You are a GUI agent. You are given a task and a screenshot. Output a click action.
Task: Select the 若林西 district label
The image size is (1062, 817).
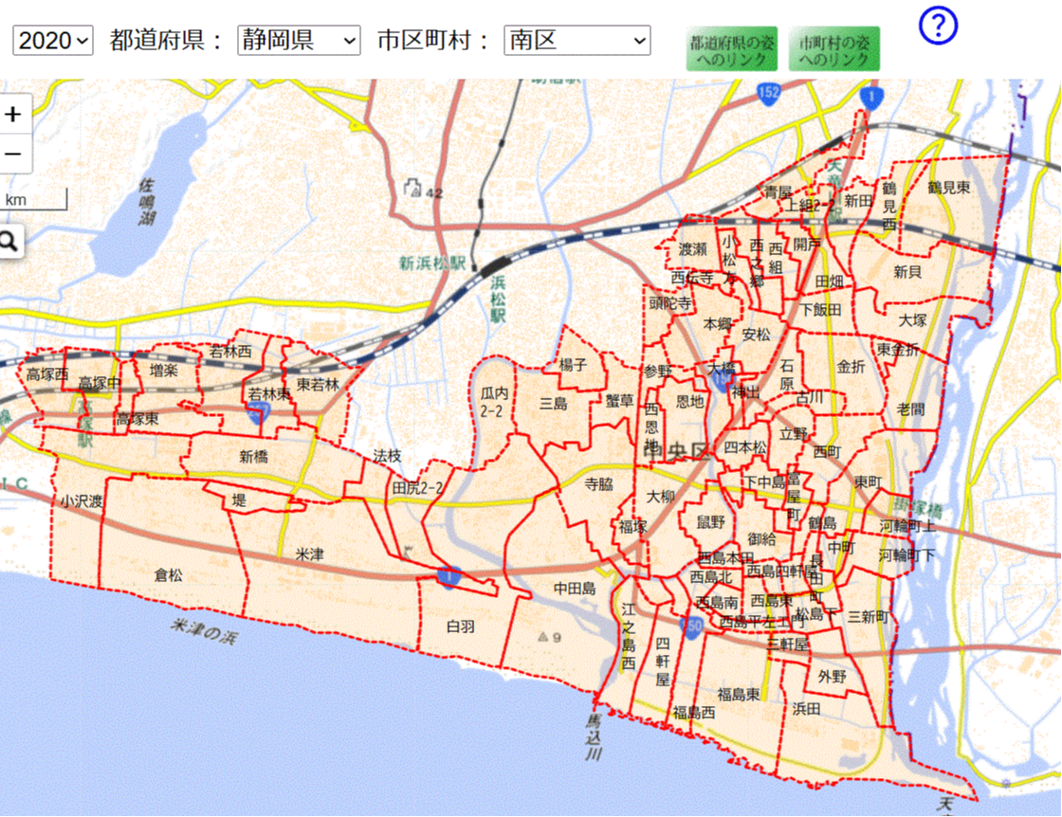pos(230,351)
